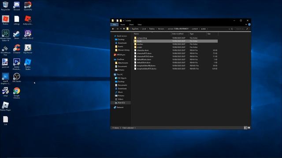Jump to Roblox in address breadcrumb

point(152,29)
